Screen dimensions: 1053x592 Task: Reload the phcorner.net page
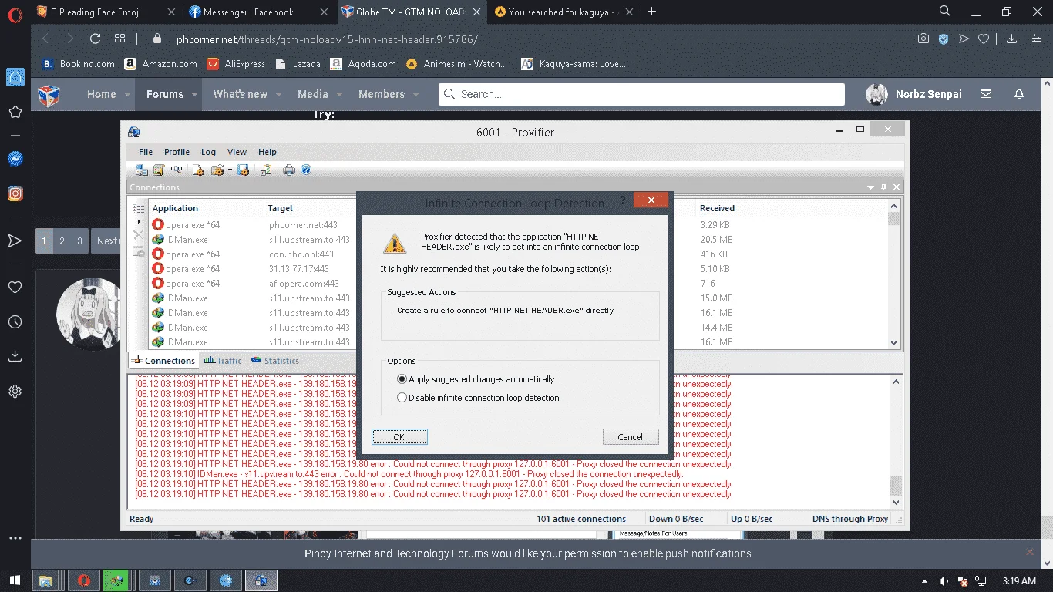[x=95, y=39]
